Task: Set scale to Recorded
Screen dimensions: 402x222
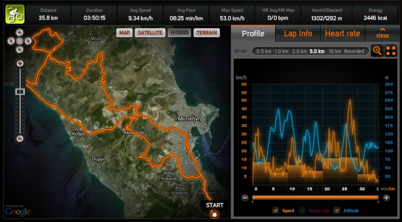Action: coord(354,51)
